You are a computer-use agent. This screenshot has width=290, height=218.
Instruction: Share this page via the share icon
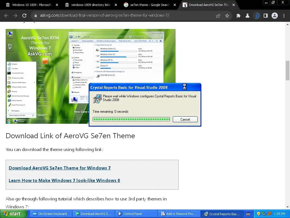tap(218, 16)
